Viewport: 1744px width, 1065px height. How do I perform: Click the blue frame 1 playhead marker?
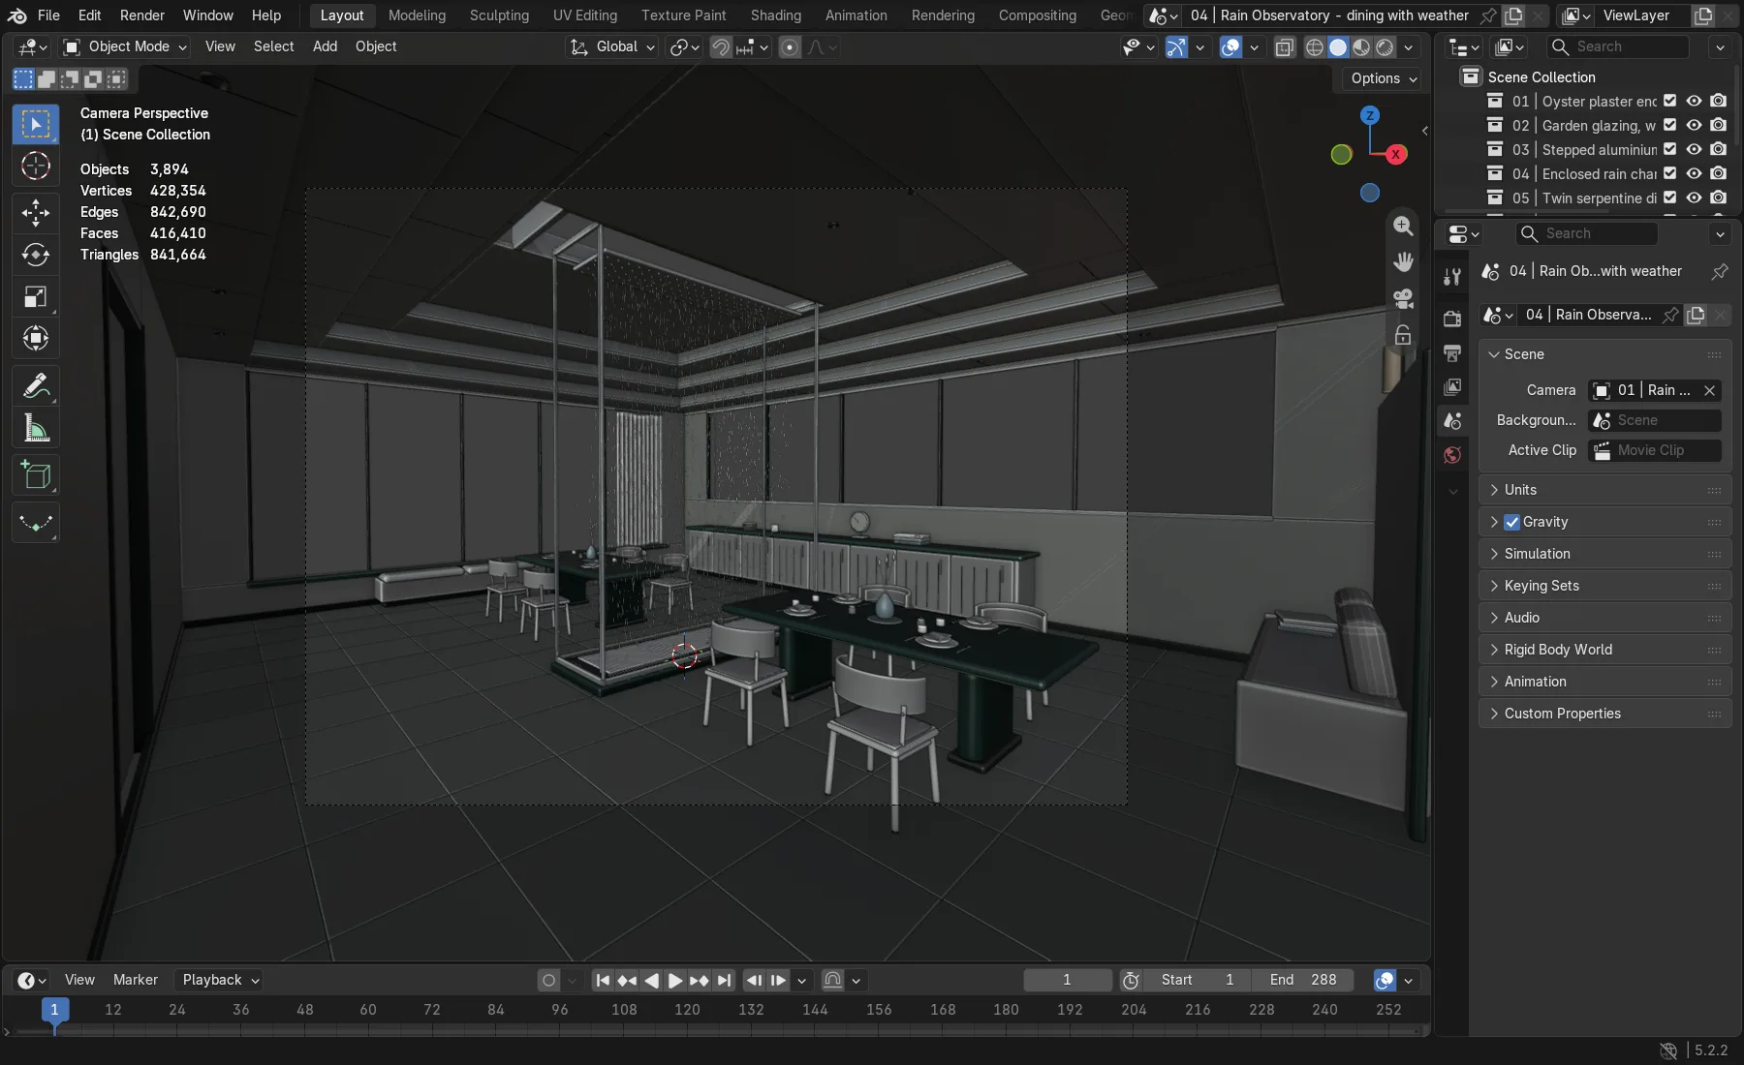54,1010
